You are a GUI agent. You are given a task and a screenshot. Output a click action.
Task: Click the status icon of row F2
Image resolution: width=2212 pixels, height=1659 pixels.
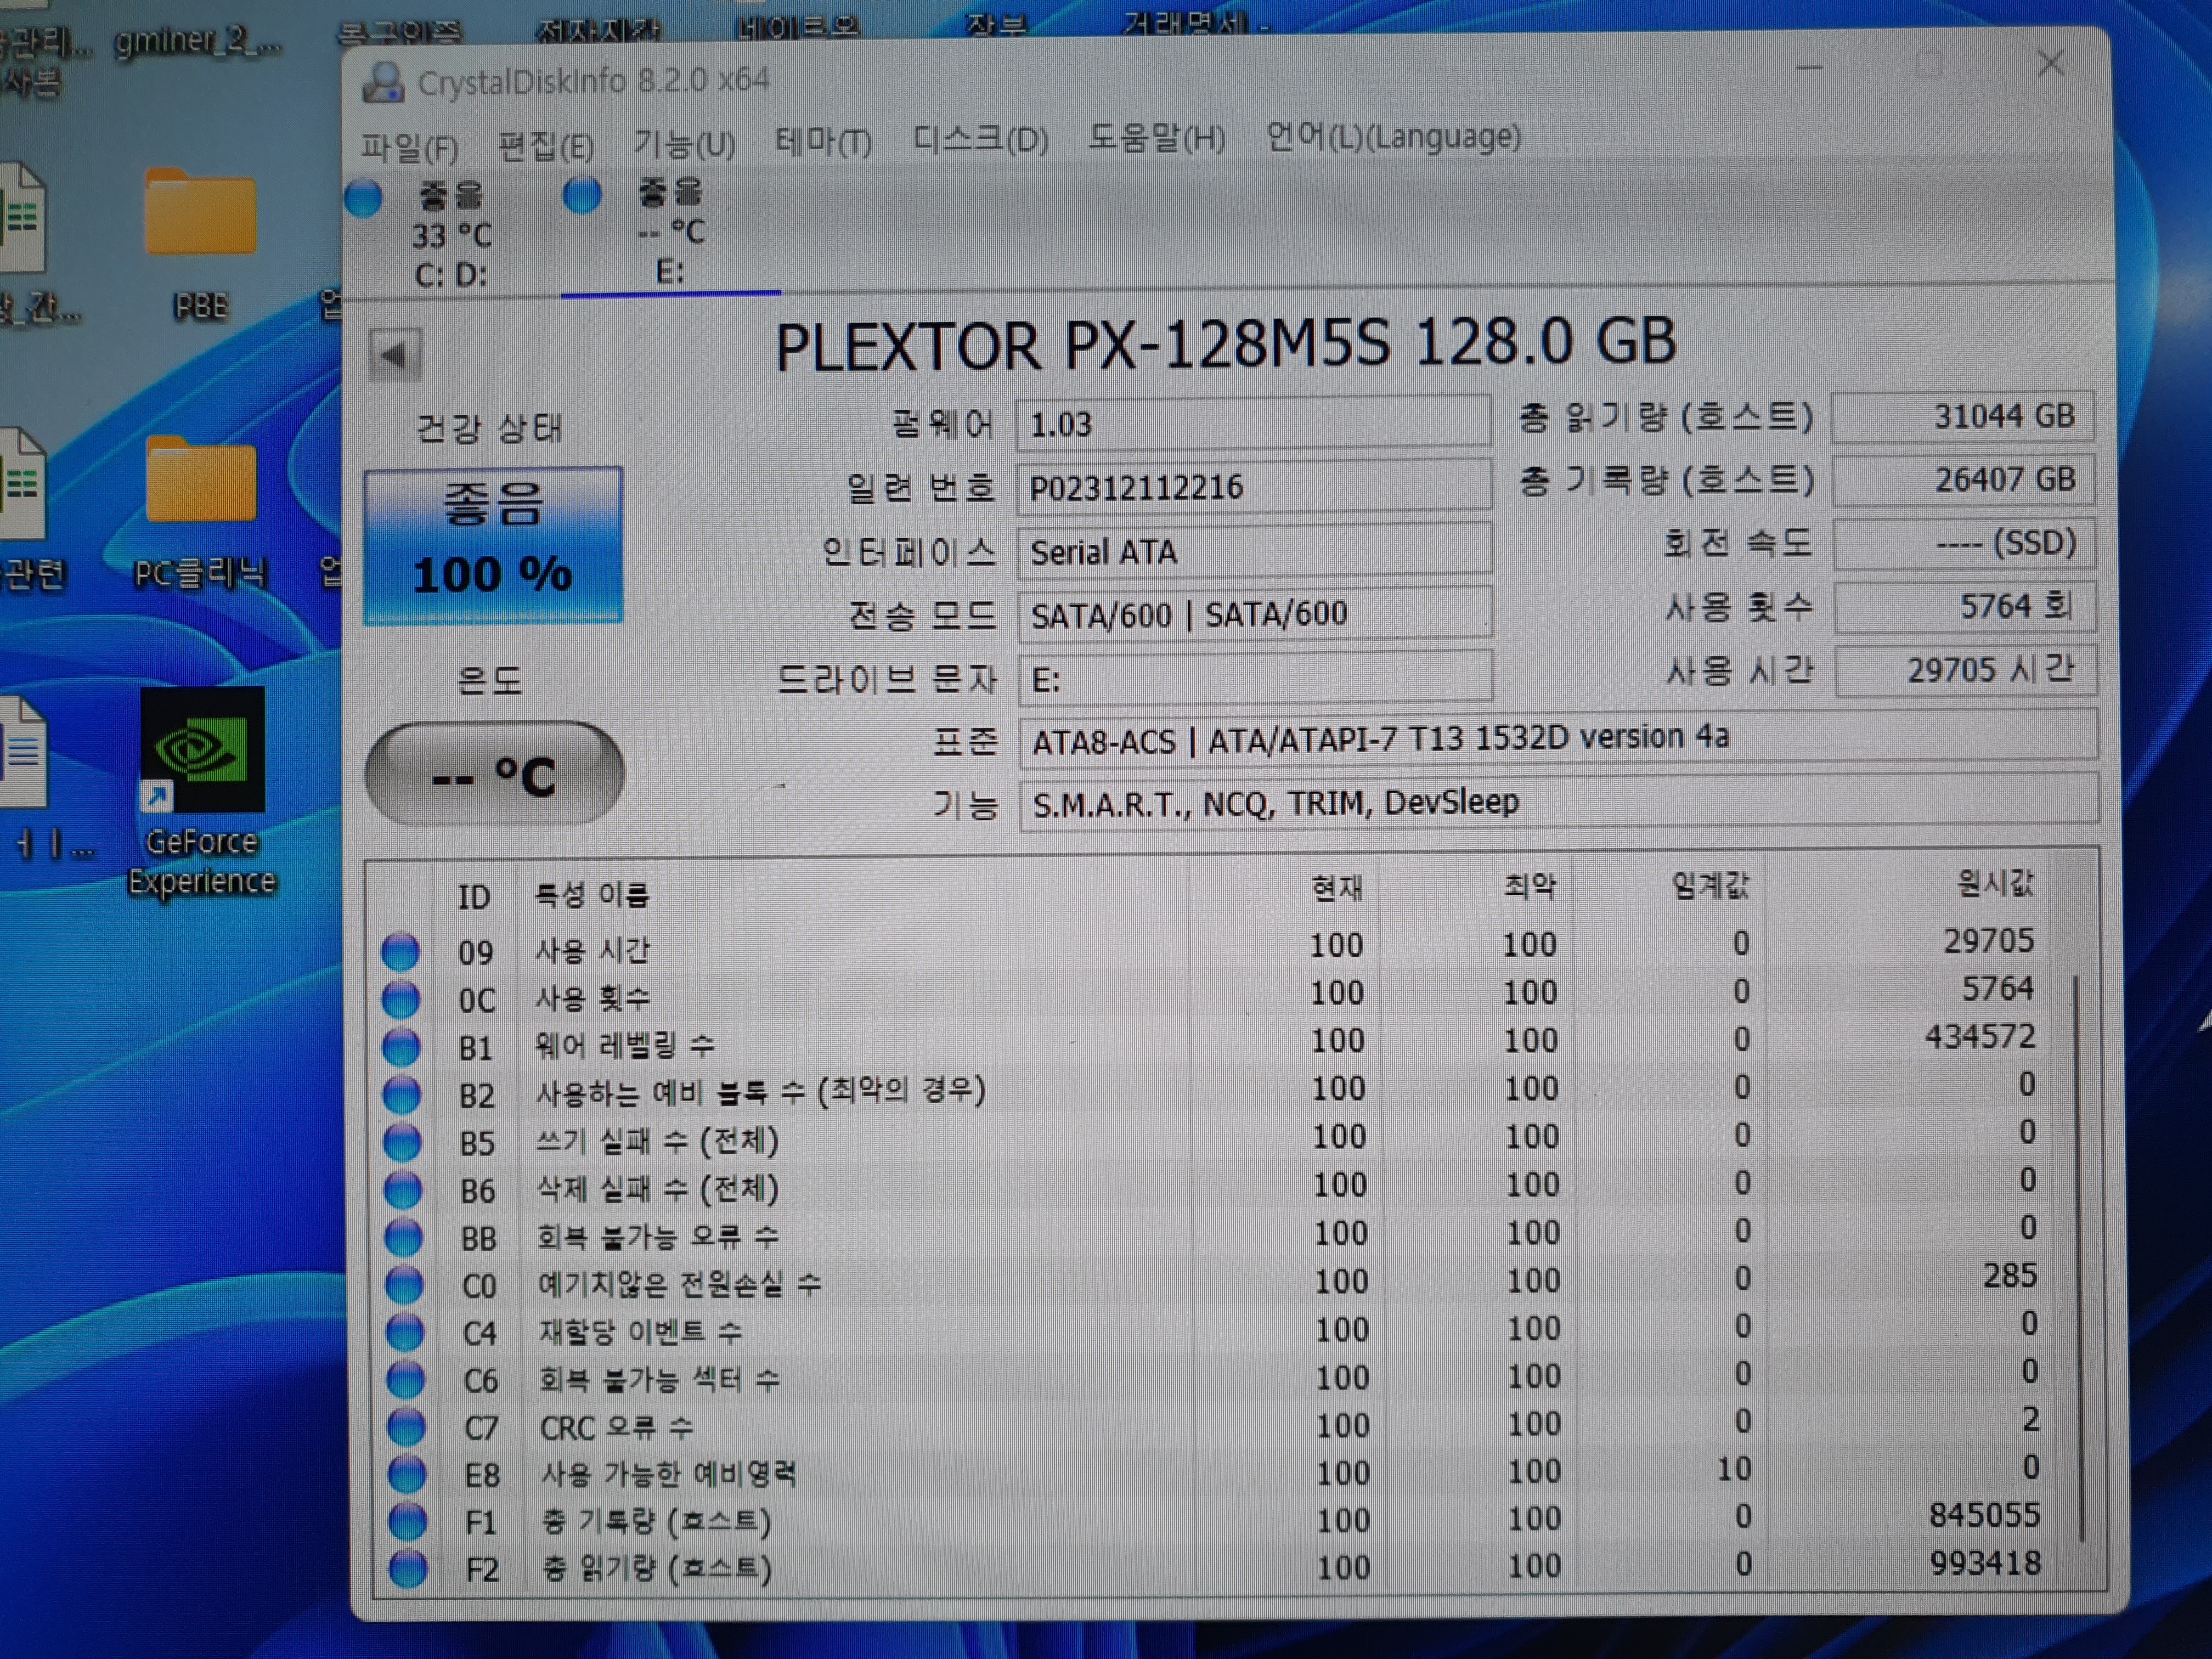click(408, 1569)
